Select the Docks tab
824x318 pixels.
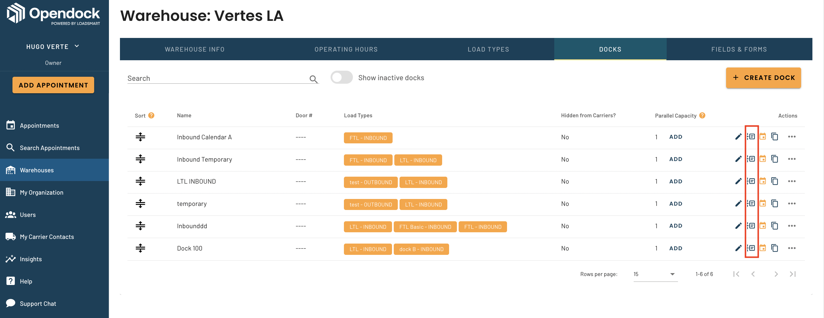pos(610,49)
